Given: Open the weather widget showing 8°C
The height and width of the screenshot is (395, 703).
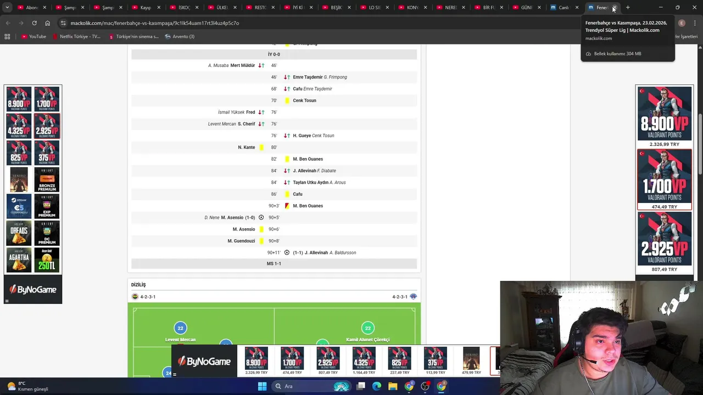Looking at the screenshot, I should click(x=27, y=386).
